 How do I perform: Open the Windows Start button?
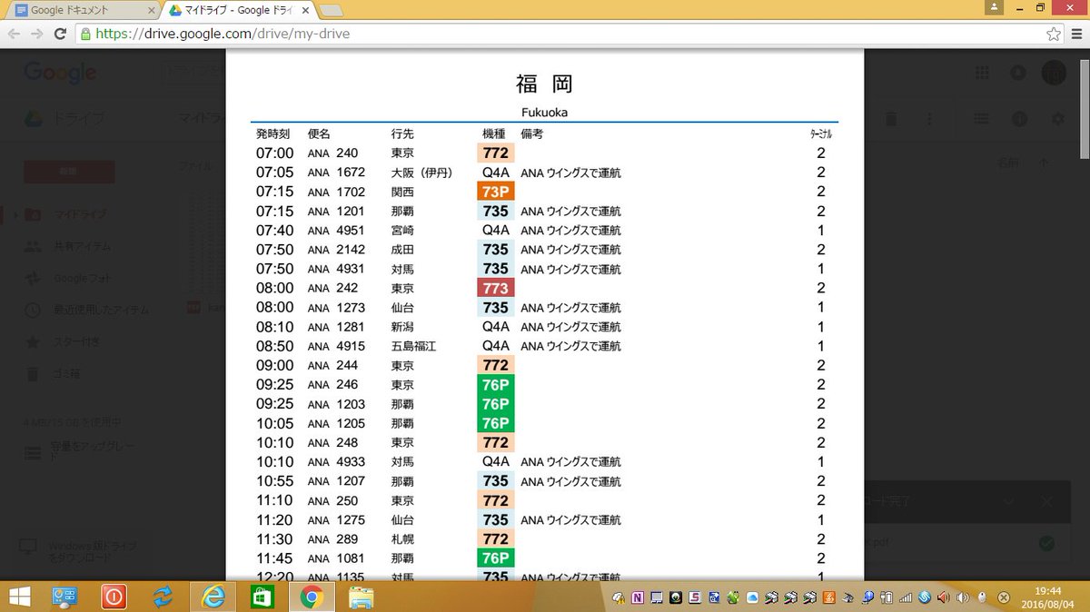(20, 597)
